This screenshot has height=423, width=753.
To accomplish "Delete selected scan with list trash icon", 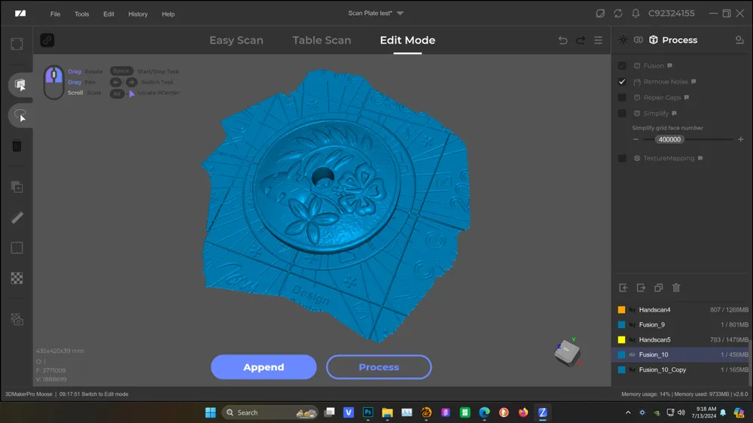I will pos(676,288).
